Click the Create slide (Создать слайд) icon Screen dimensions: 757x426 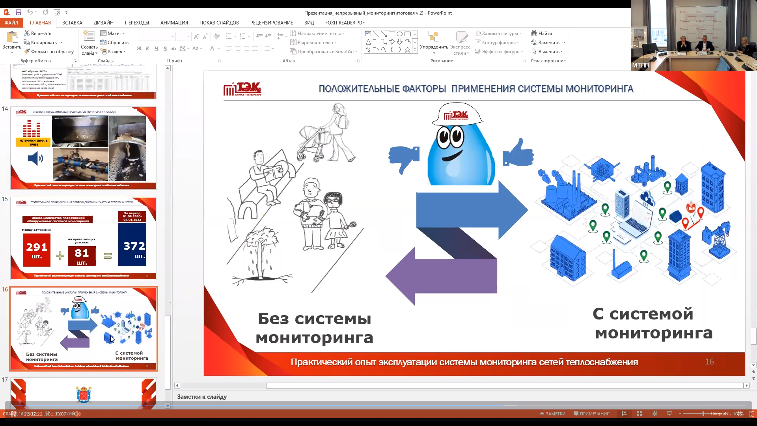pos(89,36)
